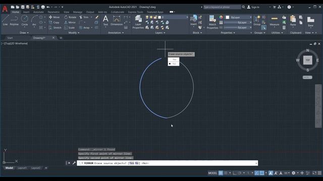Select the Circle tool
The height and width of the screenshot is (181, 323).
tap(25, 20)
